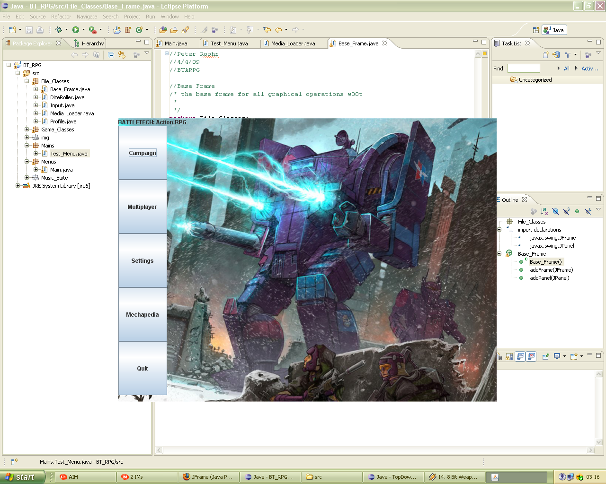Open the File menu
The width and height of the screenshot is (606, 484).
(x=6, y=17)
